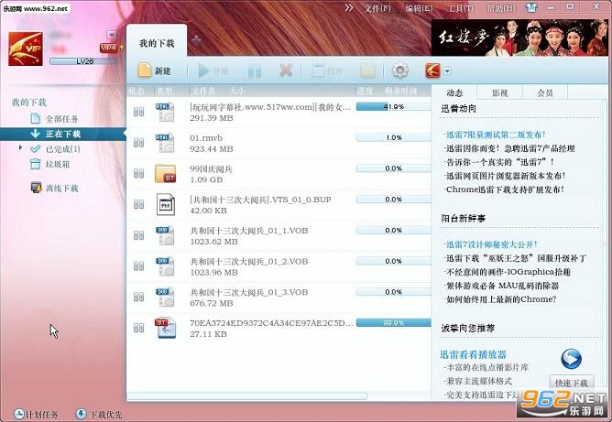Open the 会员 tab in right panel

[545, 92]
